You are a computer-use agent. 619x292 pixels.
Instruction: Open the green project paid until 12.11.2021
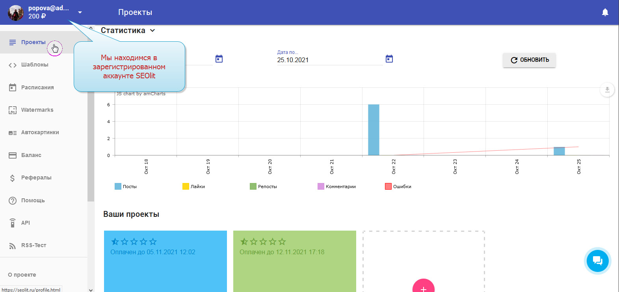pyautogui.click(x=294, y=268)
